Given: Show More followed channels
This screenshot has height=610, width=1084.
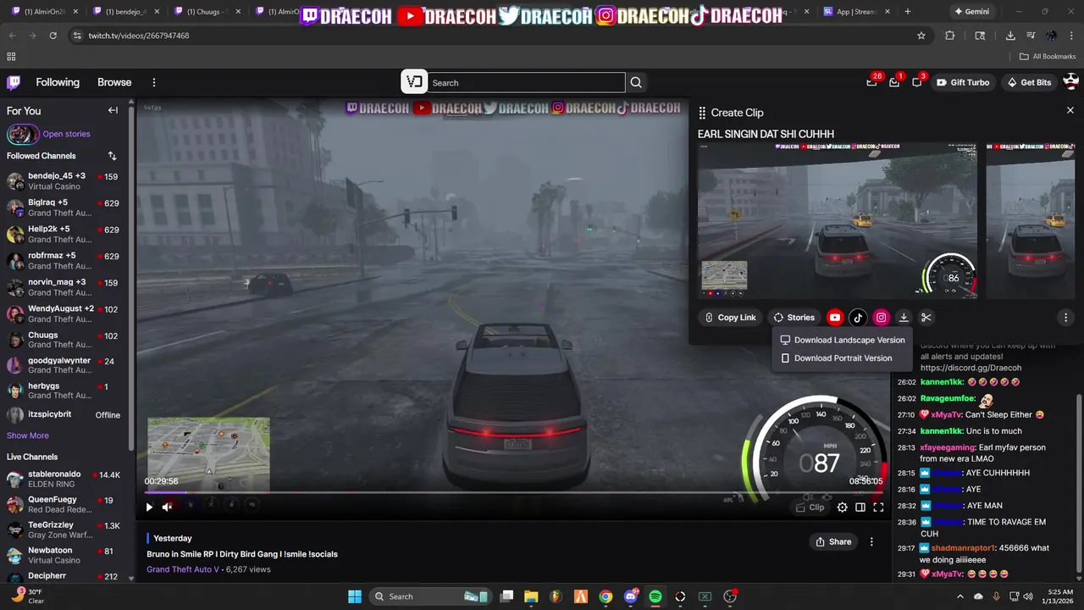Looking at the screenshot, I should 28,435.
